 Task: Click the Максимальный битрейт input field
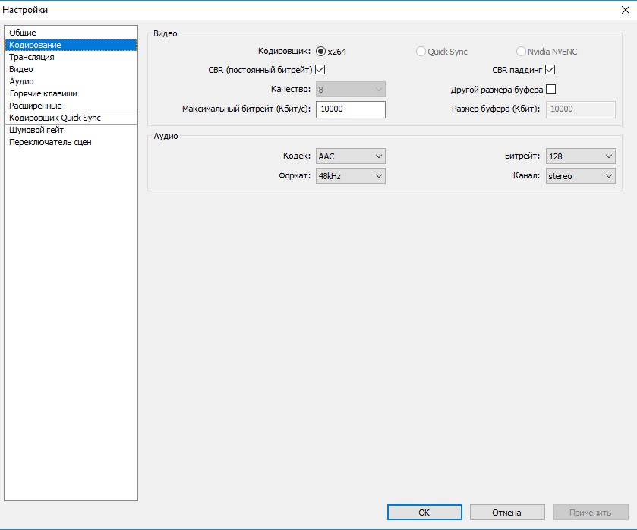click(350, 109)
